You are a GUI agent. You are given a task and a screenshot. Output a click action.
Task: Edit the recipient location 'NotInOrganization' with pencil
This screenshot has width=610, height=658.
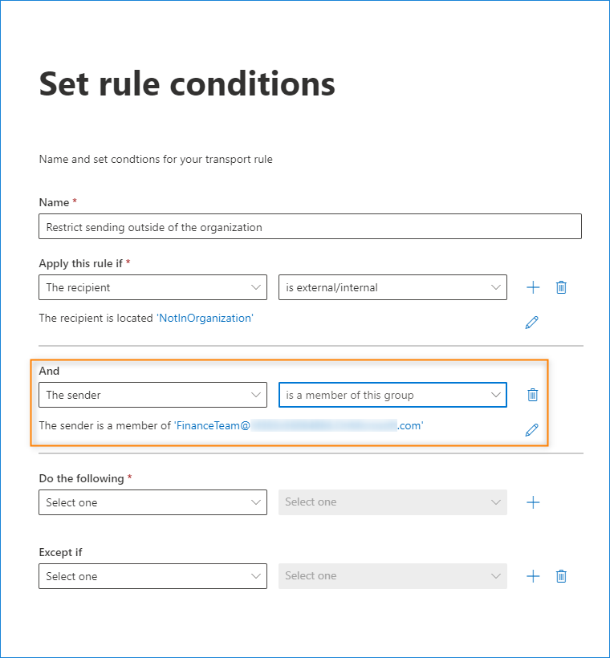click(x=531, y=323)
